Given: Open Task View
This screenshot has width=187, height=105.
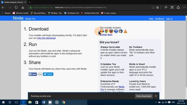Looking at the screenshot, I should point(16,102).
